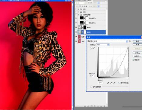This screenshot has width=142, height=110.
Task: Click the black point slider under the curve graph
Action: pyautogui.click(x=98, y=79)
